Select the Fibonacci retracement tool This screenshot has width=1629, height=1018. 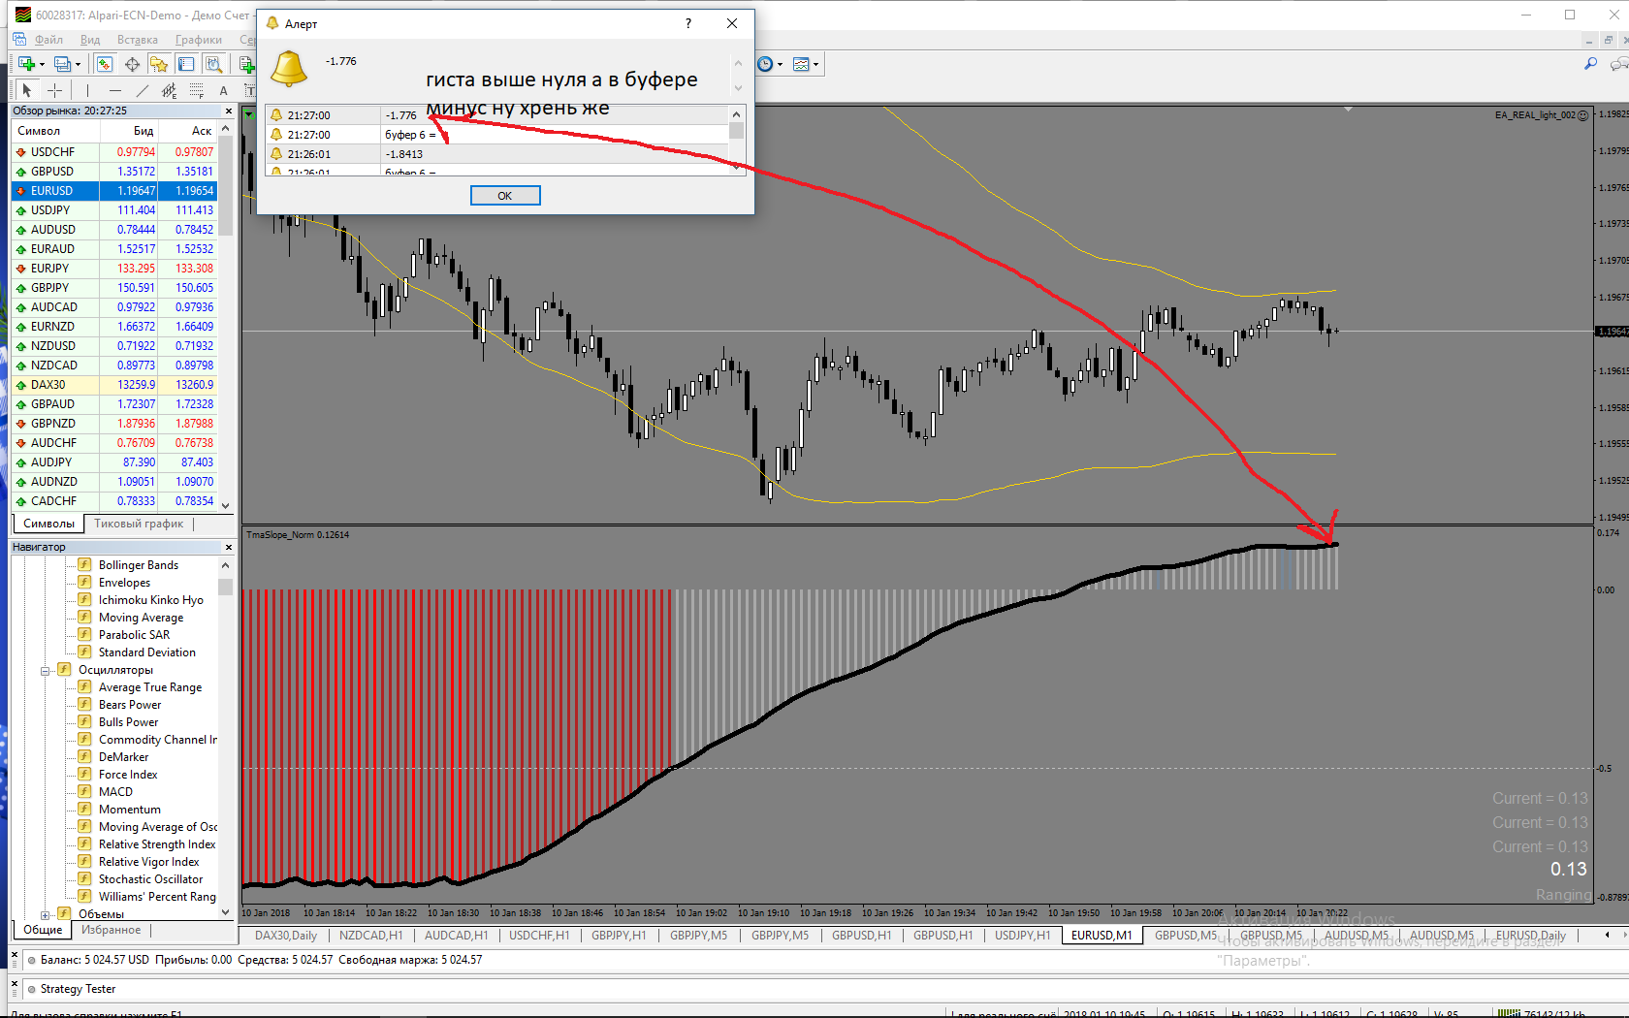pyautogui.click(x=197, y=90)
